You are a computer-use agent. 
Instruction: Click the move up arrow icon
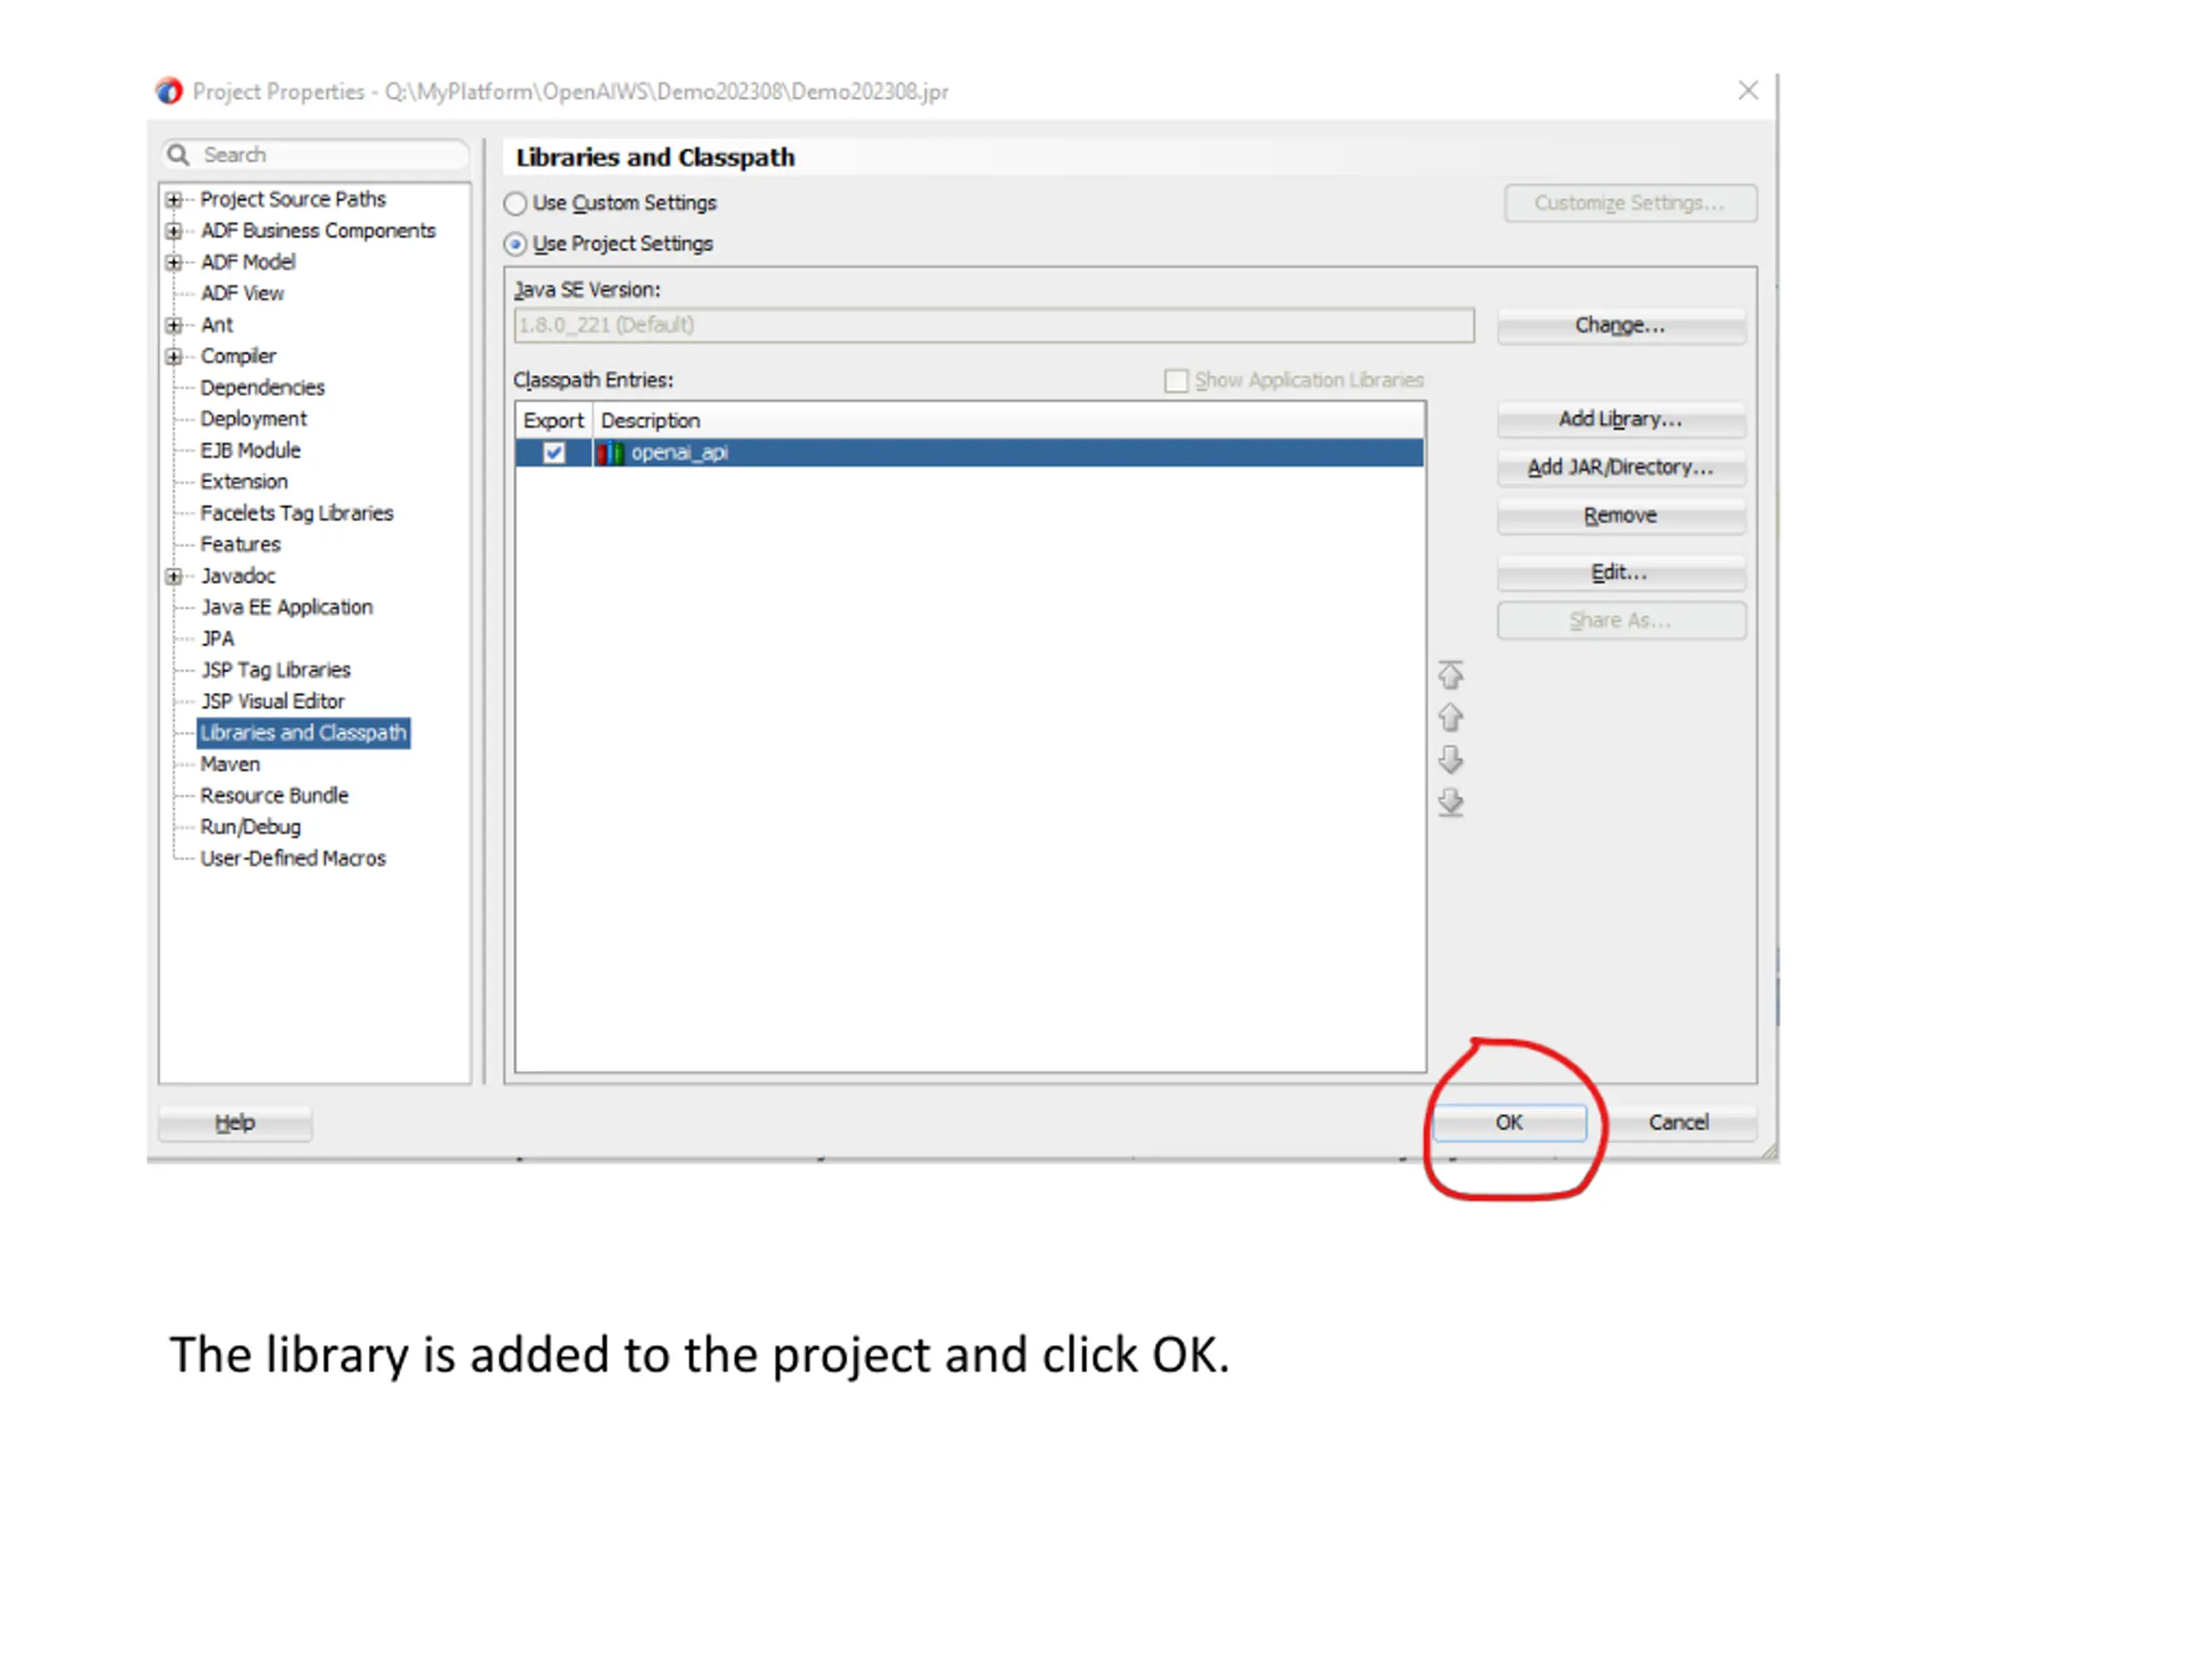point(1450,717)
